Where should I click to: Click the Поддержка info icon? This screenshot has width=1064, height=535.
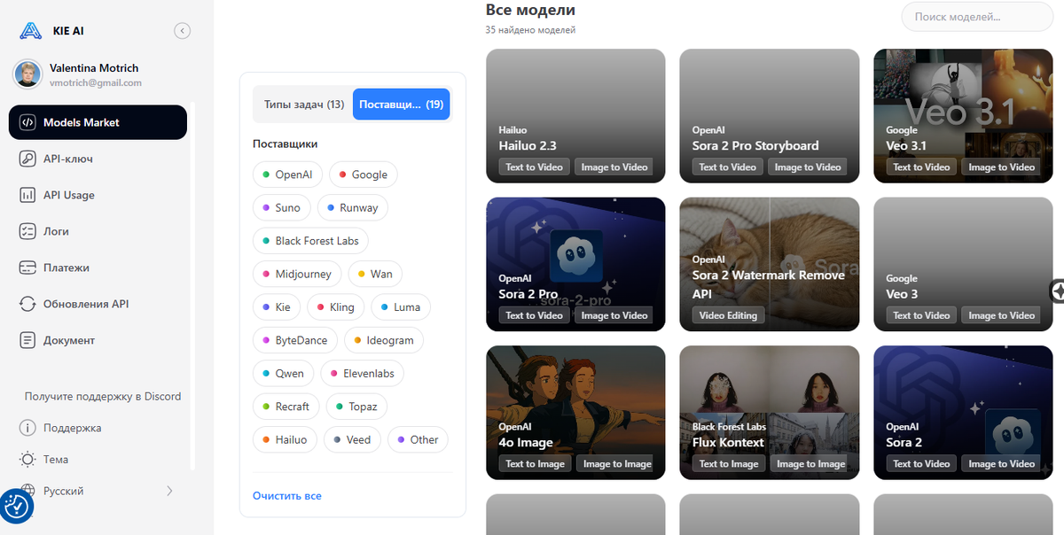tap(27, 428)
